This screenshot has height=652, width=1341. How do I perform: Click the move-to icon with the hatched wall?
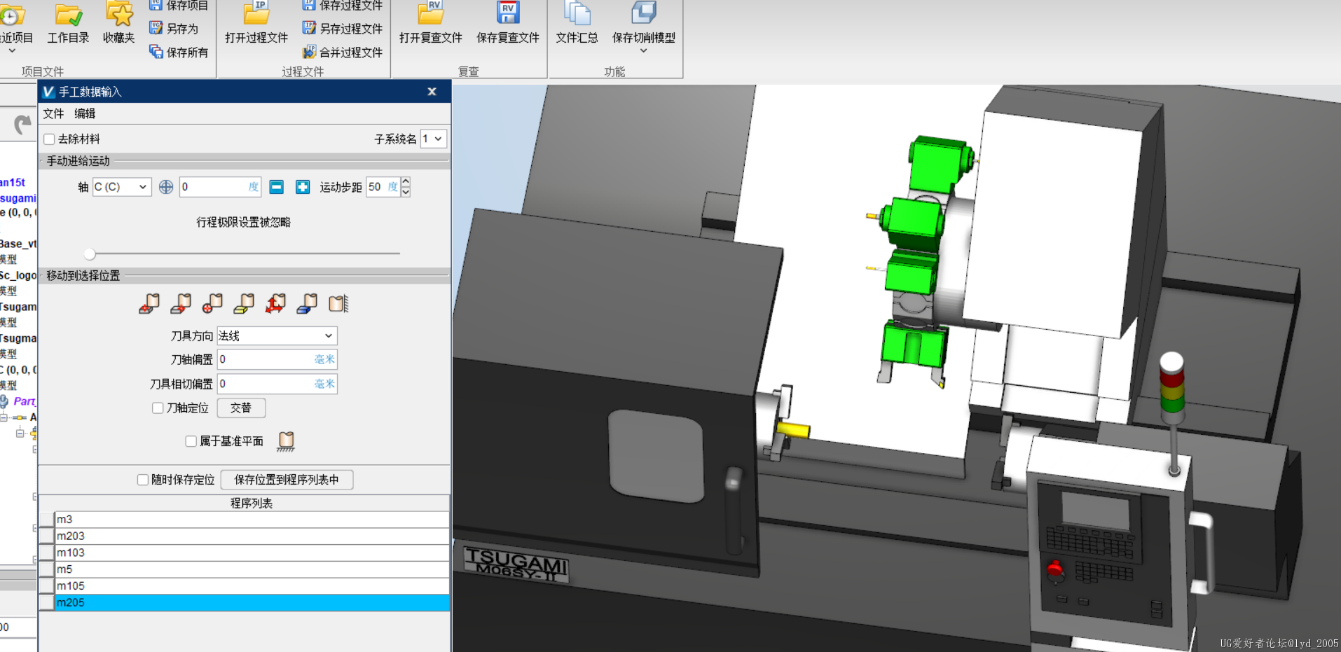(338, 303)
